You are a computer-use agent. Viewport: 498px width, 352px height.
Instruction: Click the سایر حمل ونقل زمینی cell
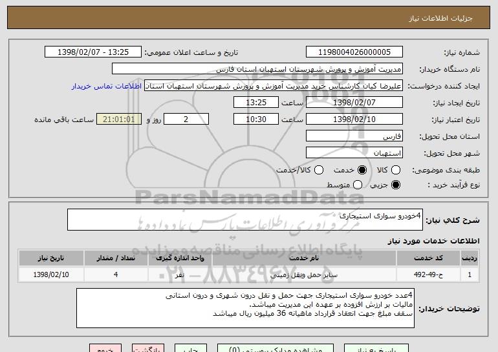coord(304,274)
